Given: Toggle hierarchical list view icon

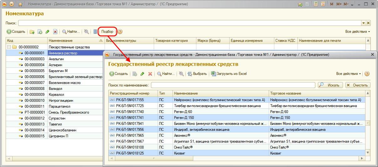Looking at the screenshot, I should (95, 32).
